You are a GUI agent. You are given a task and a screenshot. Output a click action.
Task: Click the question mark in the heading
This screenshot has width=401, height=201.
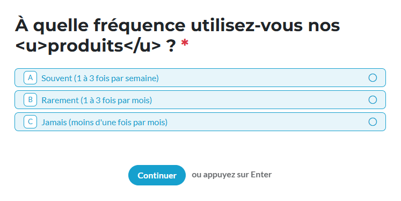click(171, 46)
